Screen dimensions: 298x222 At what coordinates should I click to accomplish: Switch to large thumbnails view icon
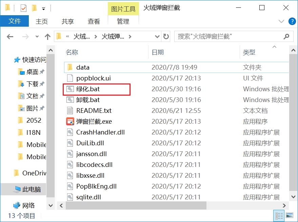point(289,215)
